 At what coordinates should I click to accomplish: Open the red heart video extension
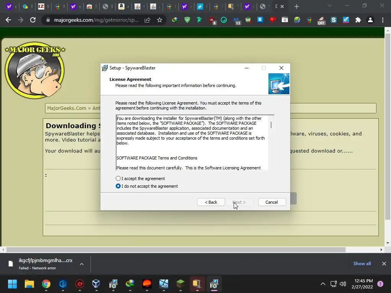tap(273, 20)
